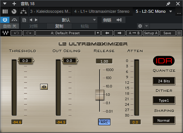The image size is (183, 133).
Task: Change the Quantize 24 Bits selector
Action: [164, 81]
